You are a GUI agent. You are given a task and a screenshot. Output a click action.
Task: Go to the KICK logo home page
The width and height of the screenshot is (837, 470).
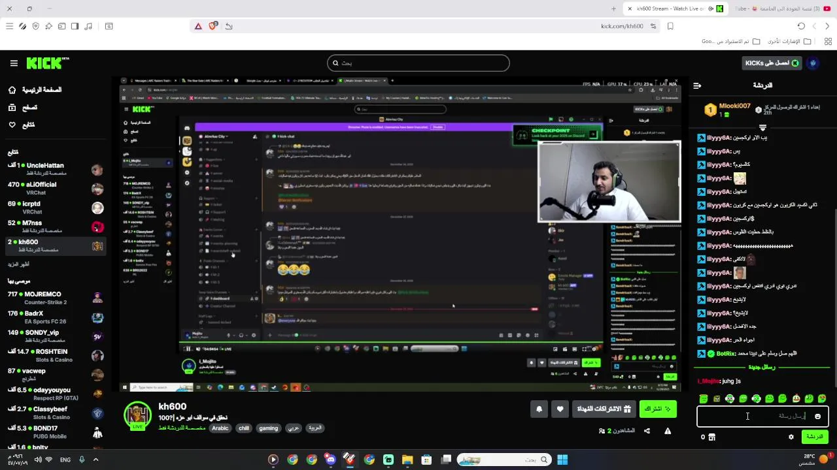pos(48,63)
